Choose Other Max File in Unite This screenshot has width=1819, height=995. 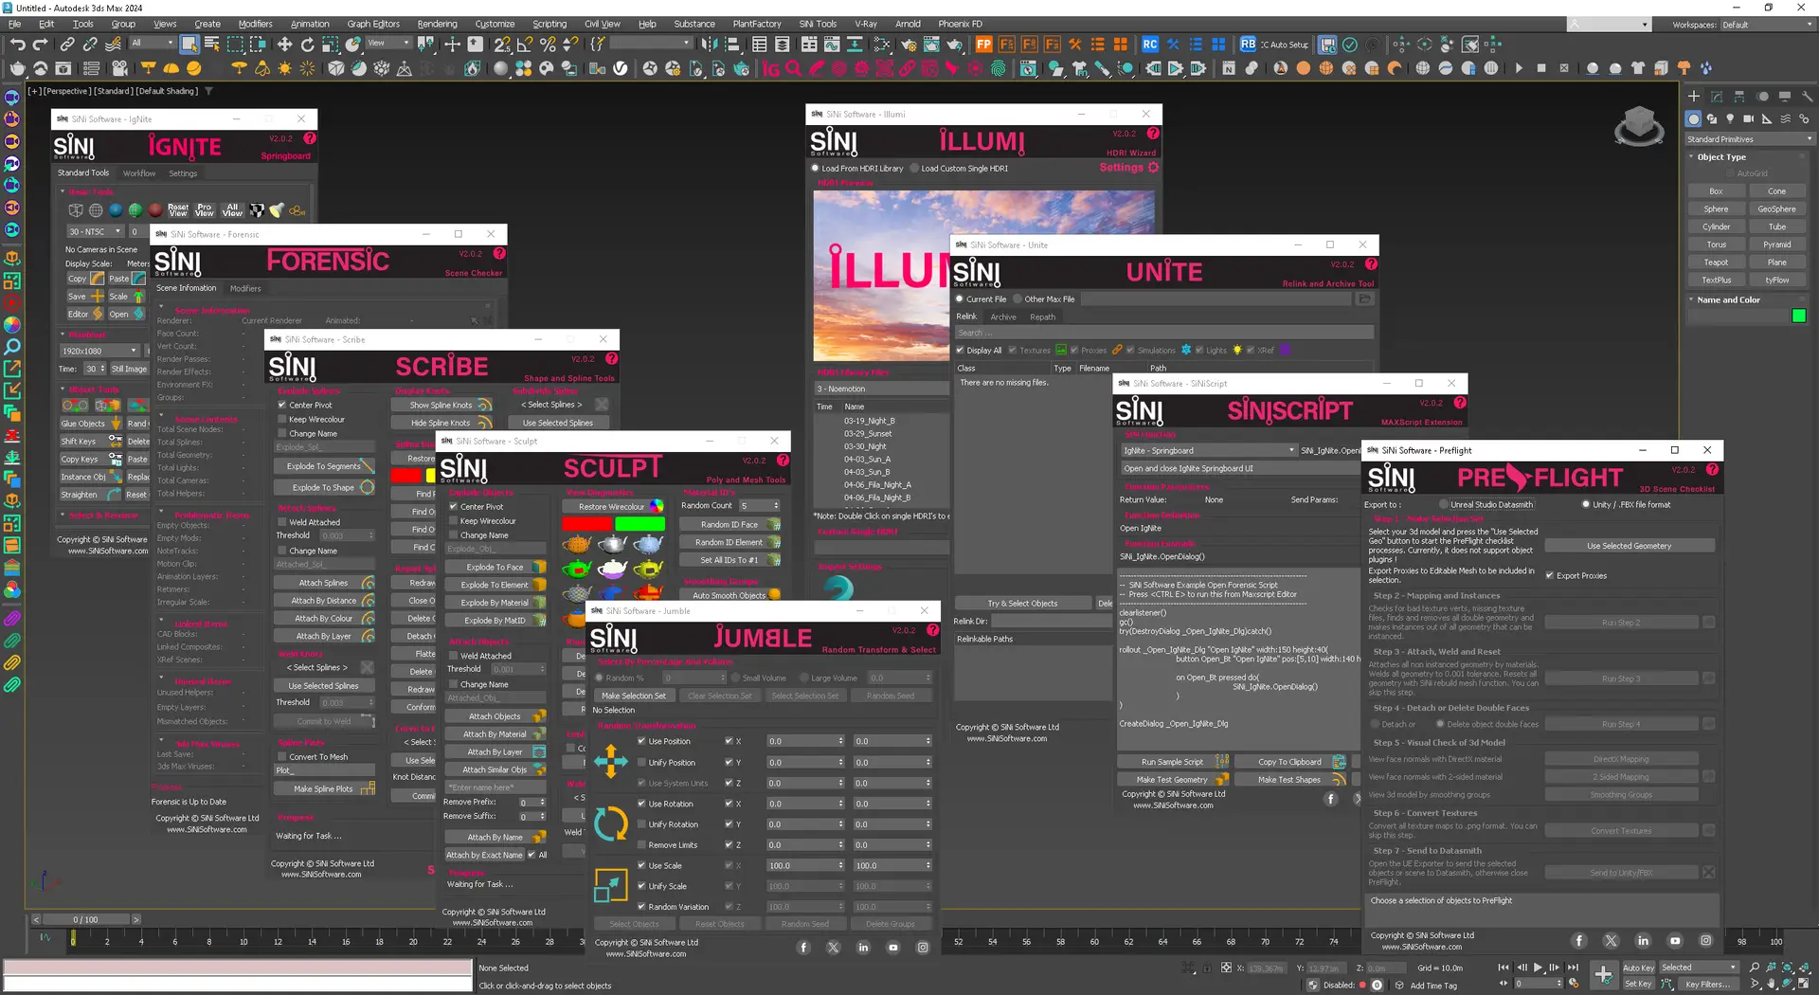[1018, 299]
